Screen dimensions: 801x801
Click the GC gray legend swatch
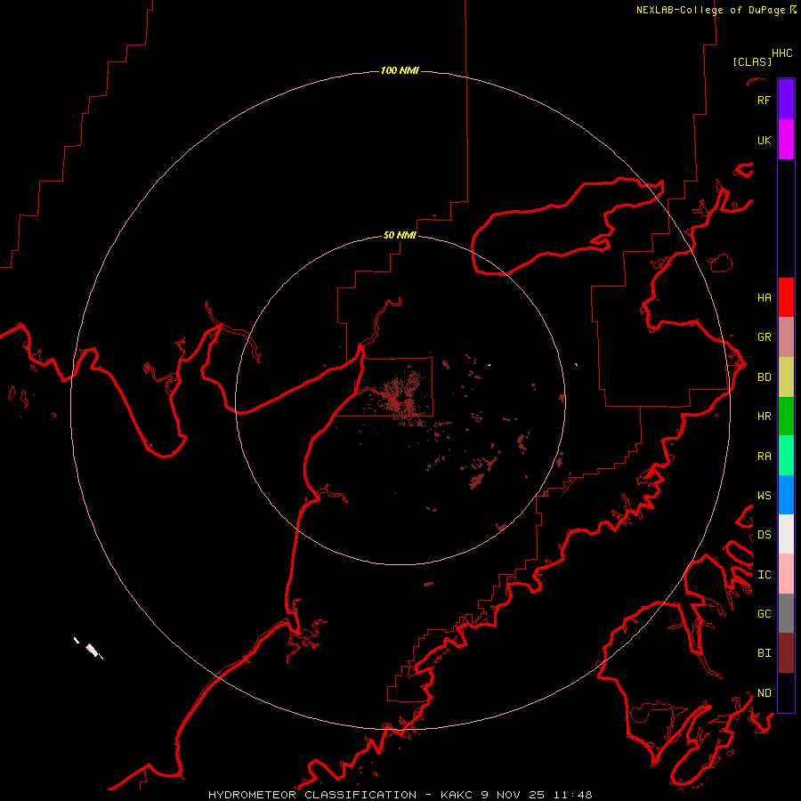tap(786, 613)
